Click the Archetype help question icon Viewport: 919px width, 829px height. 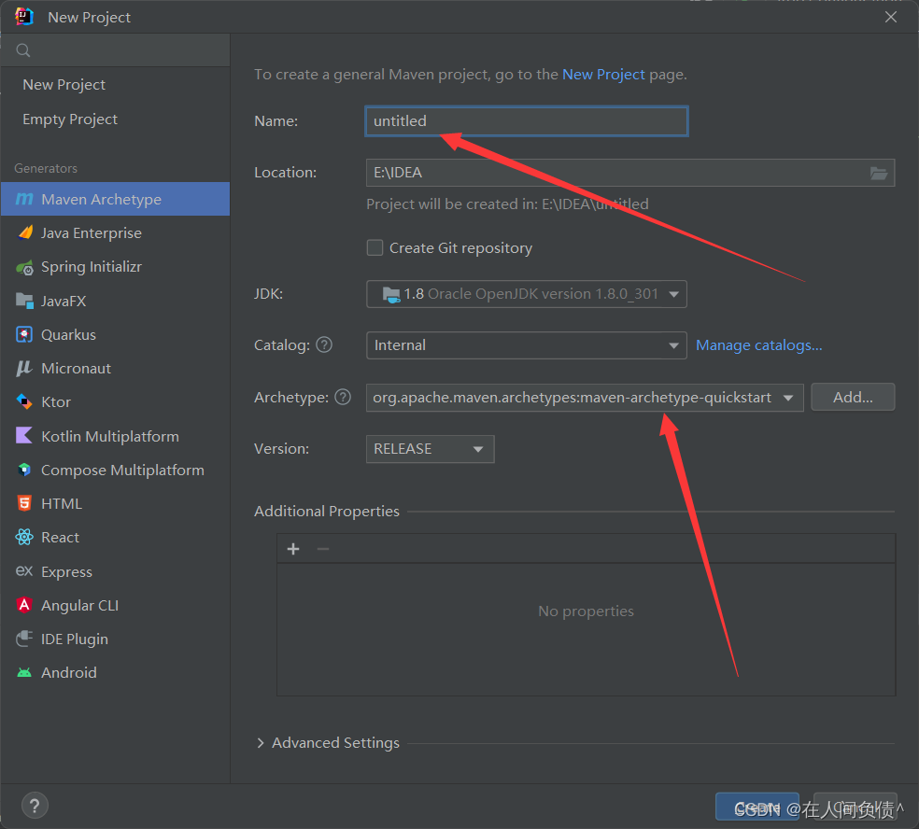[343, 397]
